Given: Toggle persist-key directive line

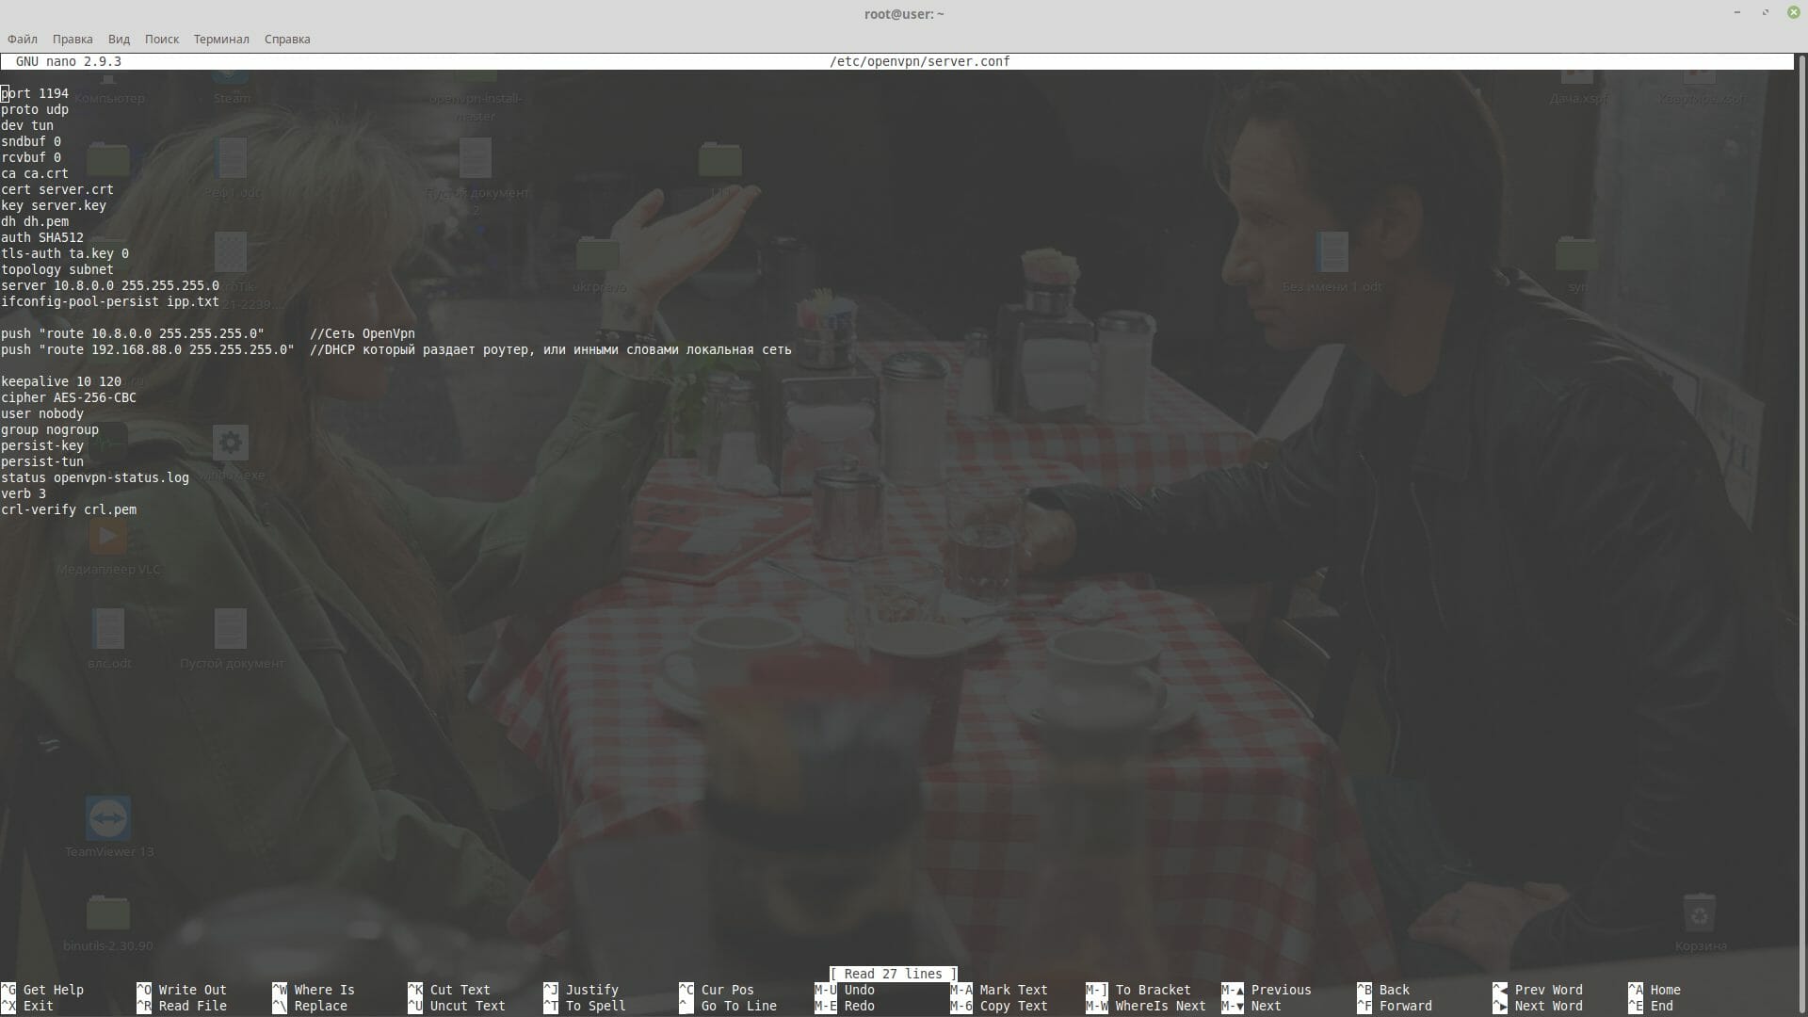Looking at the screenshot, I should (x=42, y=444).
